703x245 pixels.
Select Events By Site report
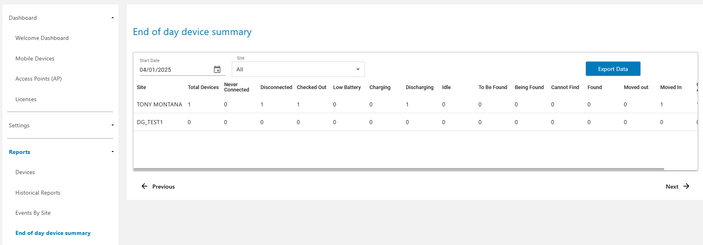pos(33,213)
